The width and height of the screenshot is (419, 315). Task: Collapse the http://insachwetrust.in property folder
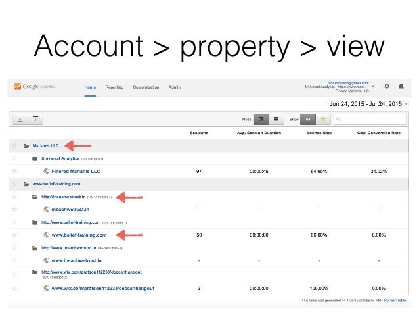click(x=35, y=197)
